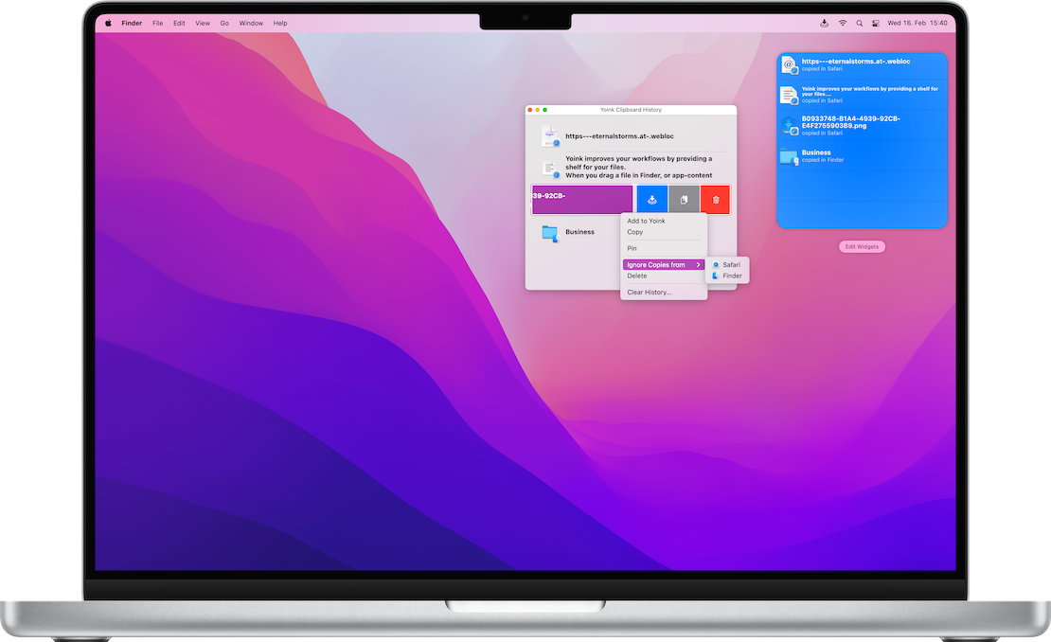Image resolution: width=1051 pixels, height=642 pixels.
Task: Click the webloc icon in the blue widget
Action: click(789, 64)
